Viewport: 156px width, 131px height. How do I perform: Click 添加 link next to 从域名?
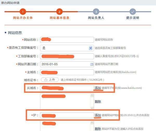click(98, 88)
